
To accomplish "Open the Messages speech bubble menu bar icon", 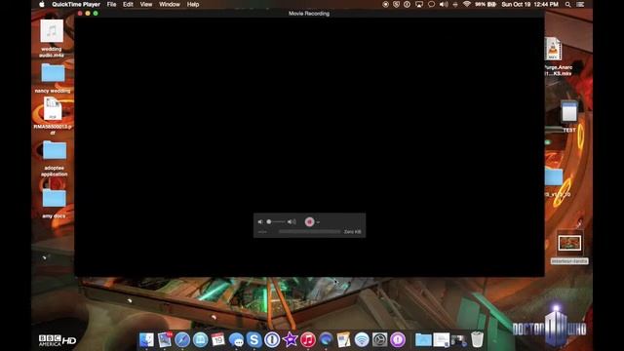I will 431,4.
